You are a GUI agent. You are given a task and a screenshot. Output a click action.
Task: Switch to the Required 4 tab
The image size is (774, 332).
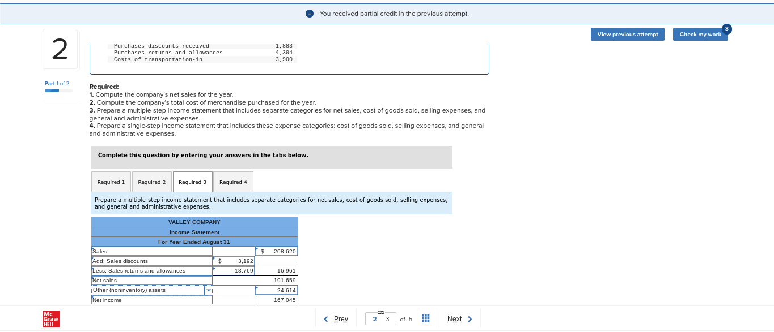[x=233, y=182]
